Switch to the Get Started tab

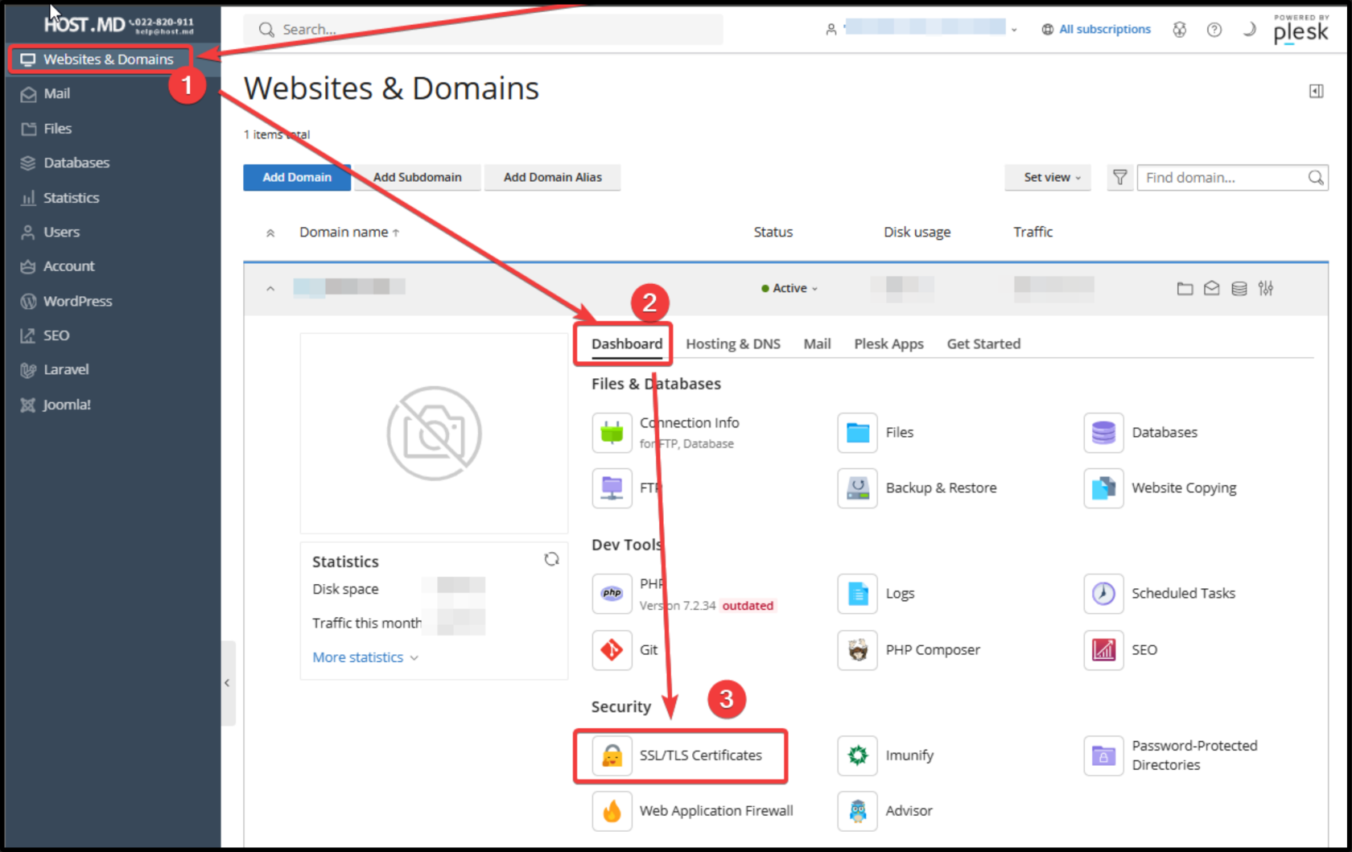[x=983, y=344]
